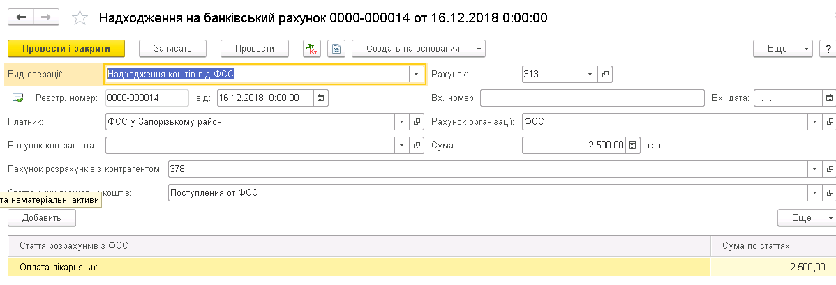
Task: Show Дт/Кт accounting entries icon
Action: pos(312,49)
